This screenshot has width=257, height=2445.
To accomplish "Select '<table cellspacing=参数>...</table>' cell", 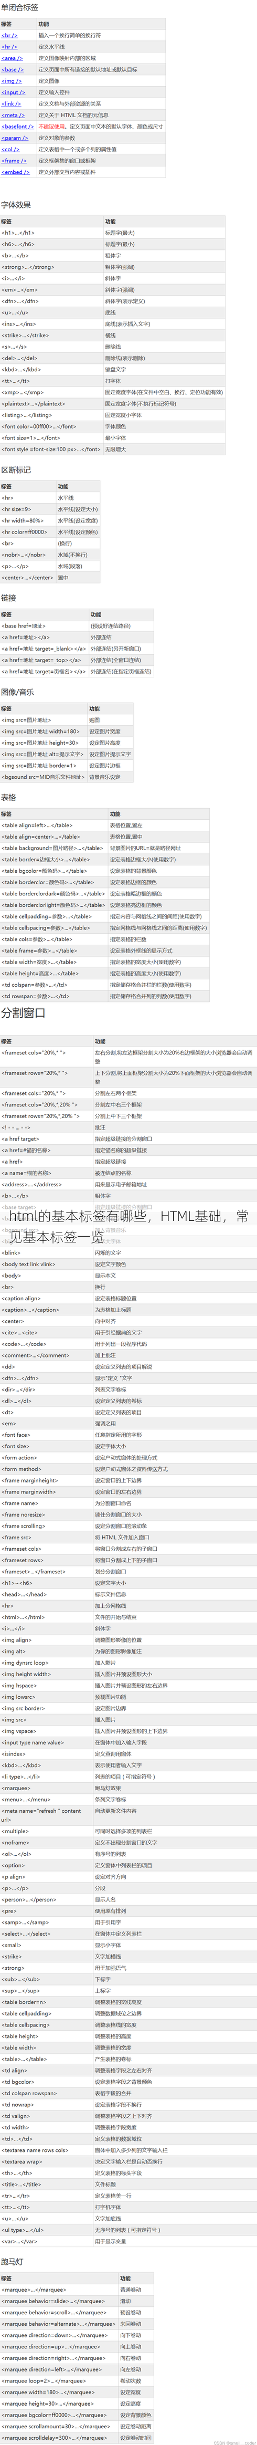I will coord(54,927).
